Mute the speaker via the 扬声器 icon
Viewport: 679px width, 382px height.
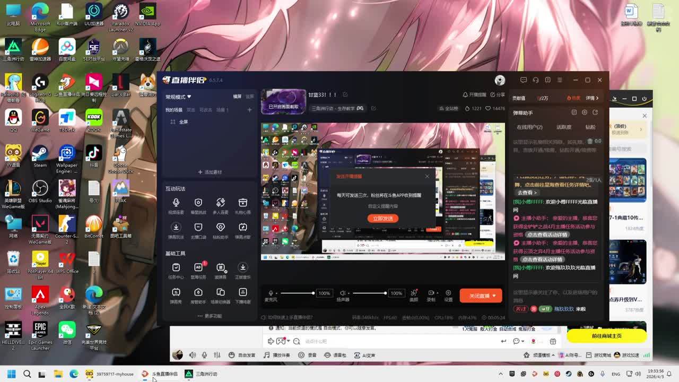click(343, 293)
